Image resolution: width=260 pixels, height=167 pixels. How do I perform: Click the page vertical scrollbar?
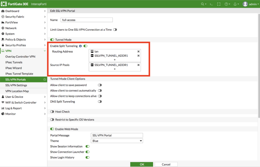pos(259,66)
